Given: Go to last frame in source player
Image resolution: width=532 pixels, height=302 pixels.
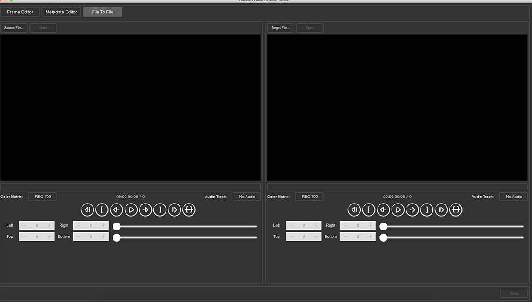Looking at the screenshot, I should 174,210.
